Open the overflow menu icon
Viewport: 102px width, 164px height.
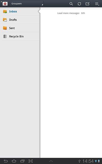(97, 4)
